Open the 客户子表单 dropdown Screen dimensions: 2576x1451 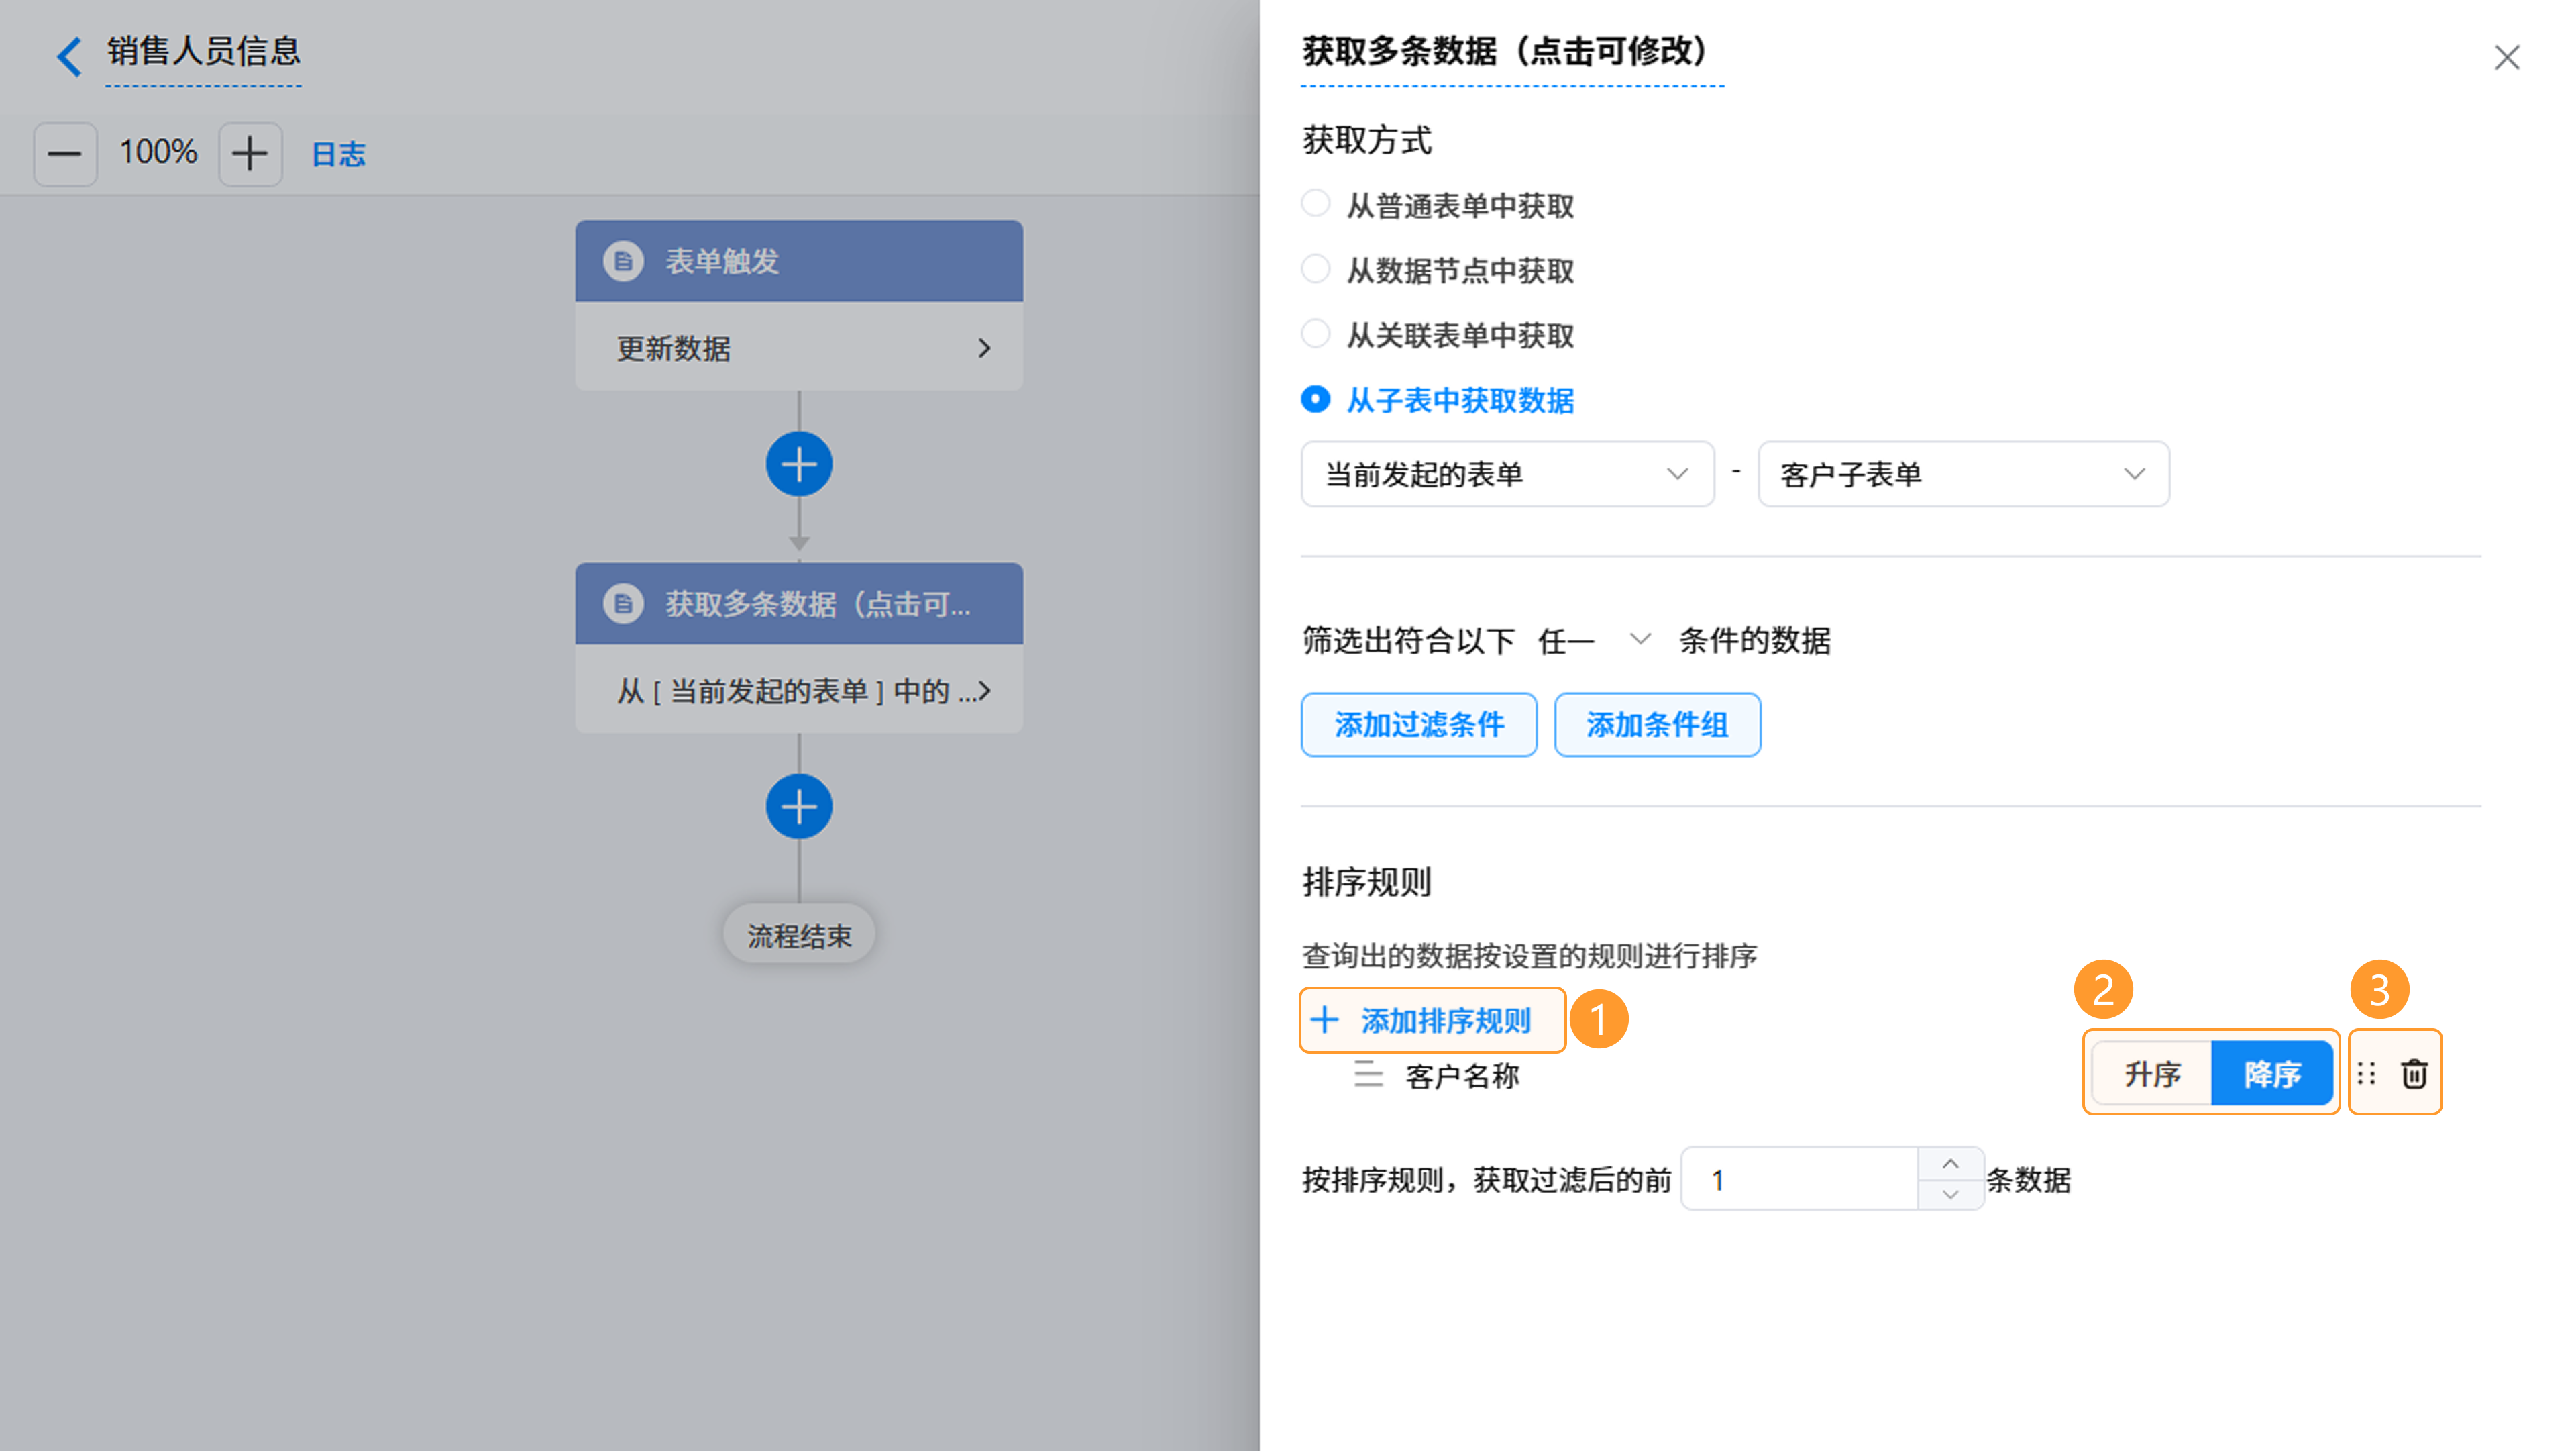(1964, 474)
